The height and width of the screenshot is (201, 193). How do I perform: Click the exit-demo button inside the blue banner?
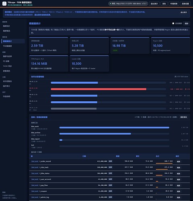(184, 12)
